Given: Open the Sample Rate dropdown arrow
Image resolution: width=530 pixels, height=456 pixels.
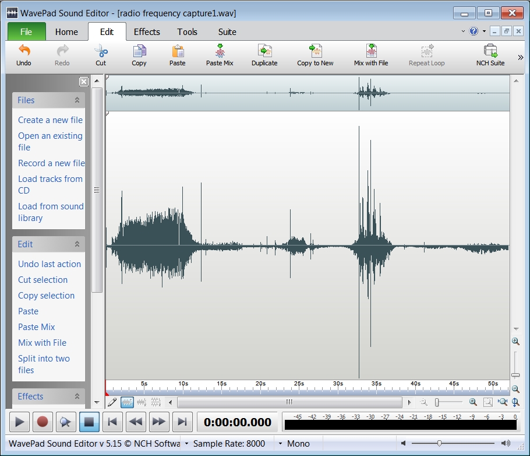Looking at the screenshot, I should 187,444.
